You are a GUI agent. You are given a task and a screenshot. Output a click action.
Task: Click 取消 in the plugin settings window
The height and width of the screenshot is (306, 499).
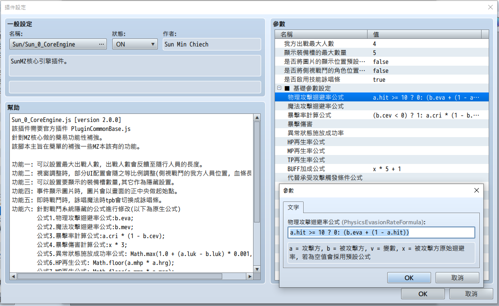(x=471, y=294)
